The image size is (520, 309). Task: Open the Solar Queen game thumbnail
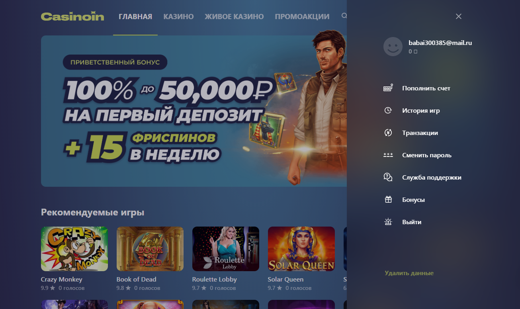click(301, 249)
